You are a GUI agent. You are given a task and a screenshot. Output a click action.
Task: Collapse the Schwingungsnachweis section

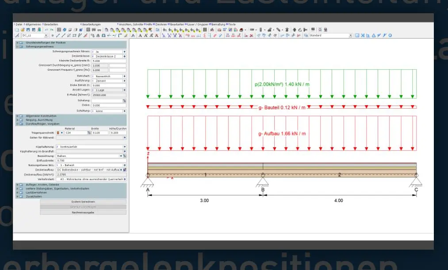[17, 46]
